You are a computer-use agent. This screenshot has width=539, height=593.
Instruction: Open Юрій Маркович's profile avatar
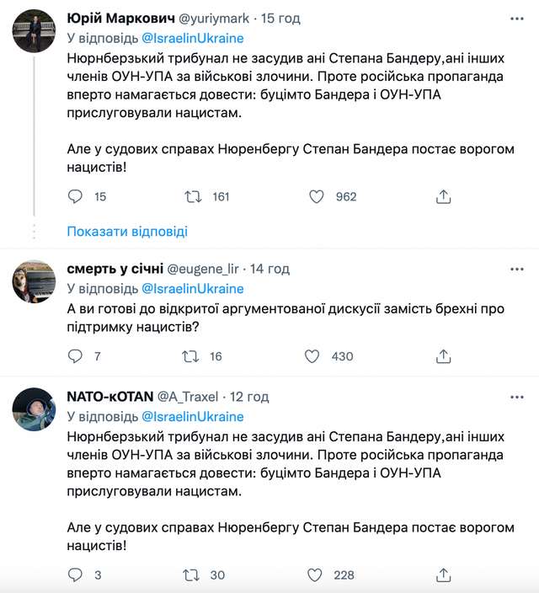click(35, 33)
